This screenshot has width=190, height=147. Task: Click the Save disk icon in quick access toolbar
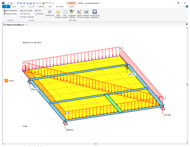tap(34, 3)
